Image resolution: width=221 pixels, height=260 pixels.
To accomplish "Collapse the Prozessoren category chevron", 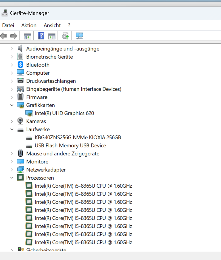I will tap(12, 178).
